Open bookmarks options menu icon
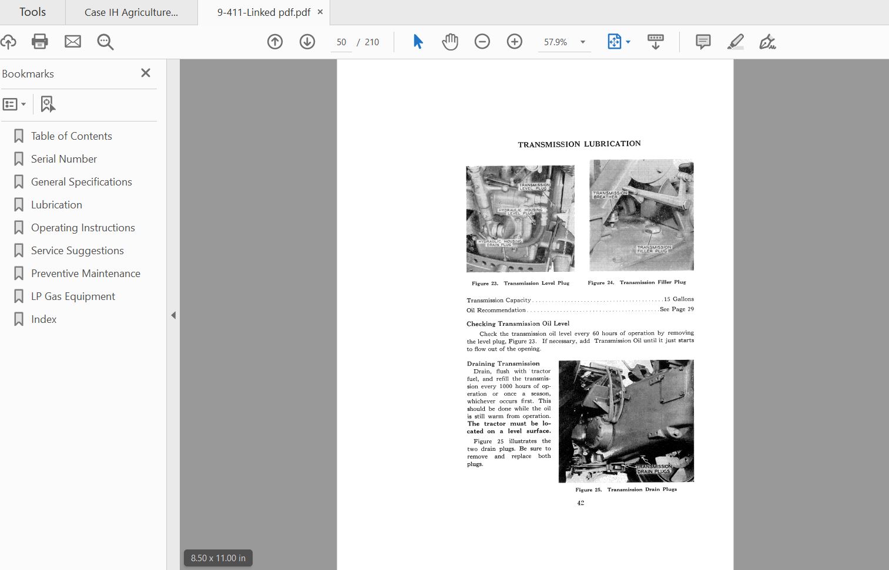Viewport: 889px width, 570px height. pos(14,104)
